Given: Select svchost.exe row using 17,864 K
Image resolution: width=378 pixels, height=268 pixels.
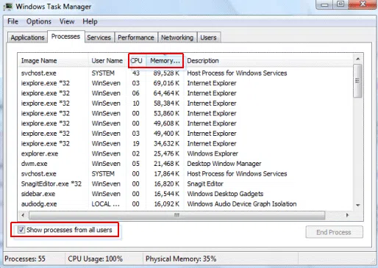Looking at the screenshot, I should coord(186,173).
